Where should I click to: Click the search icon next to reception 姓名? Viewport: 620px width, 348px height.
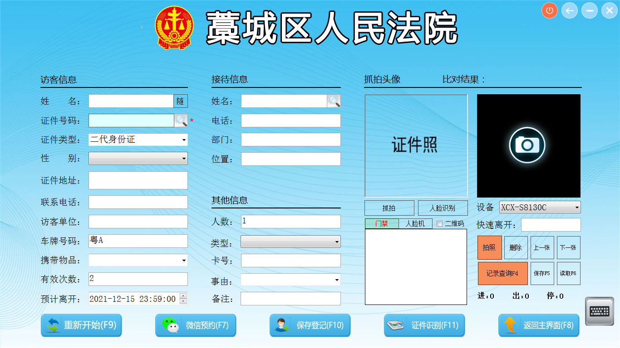(334, 101)
